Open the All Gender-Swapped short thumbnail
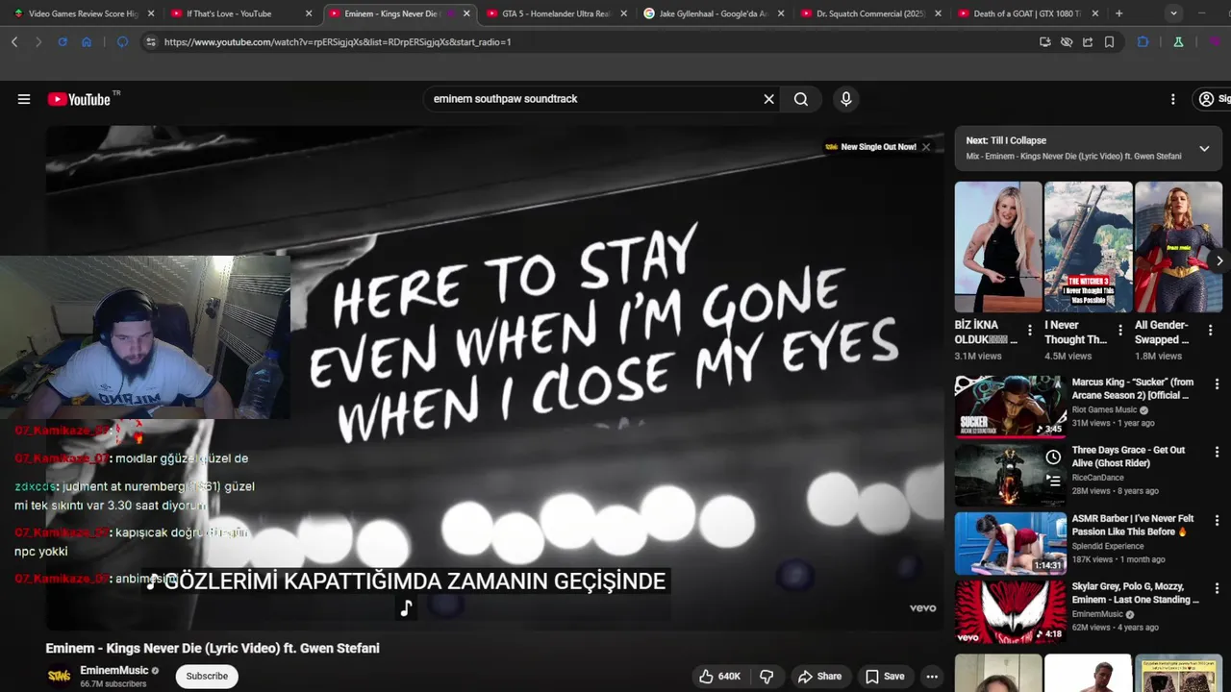The height and width of the screenshot is (692, 1231). (x=1178, y=247)
